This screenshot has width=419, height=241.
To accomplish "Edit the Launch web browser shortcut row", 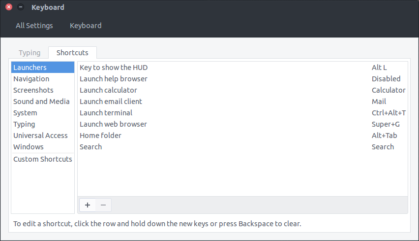I will (242, 124).
